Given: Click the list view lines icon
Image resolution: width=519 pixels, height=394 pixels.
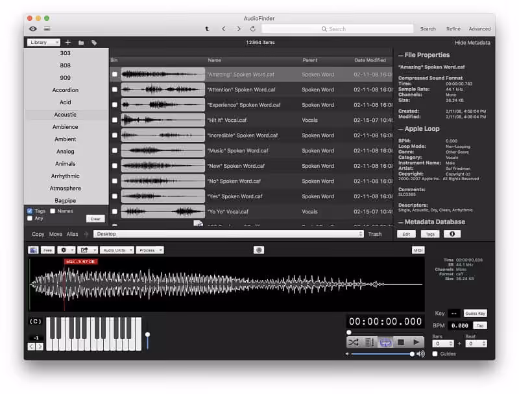Looking at the screenshot, I should (x=47, y=29).
